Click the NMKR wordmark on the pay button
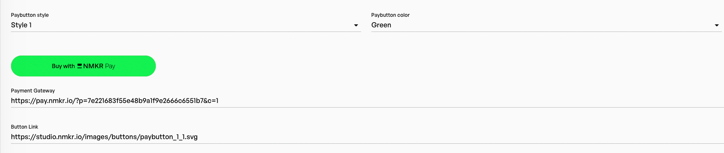This screenshot has width=724, height=153. coord(93,66)
